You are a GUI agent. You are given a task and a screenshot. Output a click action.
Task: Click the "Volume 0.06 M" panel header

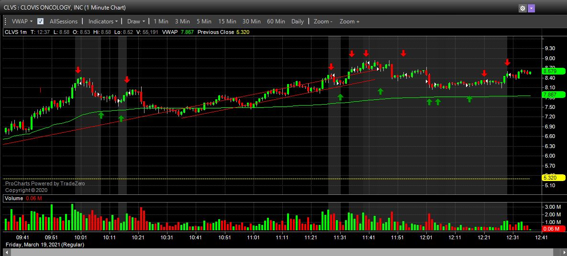point(23,198)
